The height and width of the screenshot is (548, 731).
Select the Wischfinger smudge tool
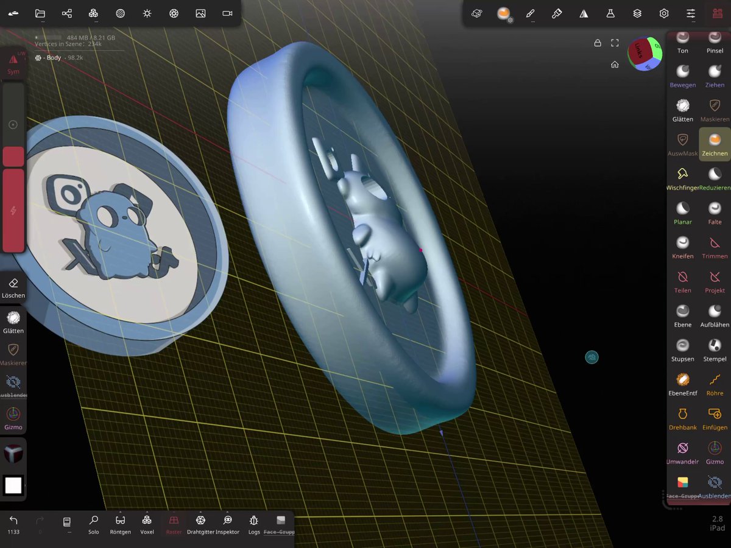683,179
